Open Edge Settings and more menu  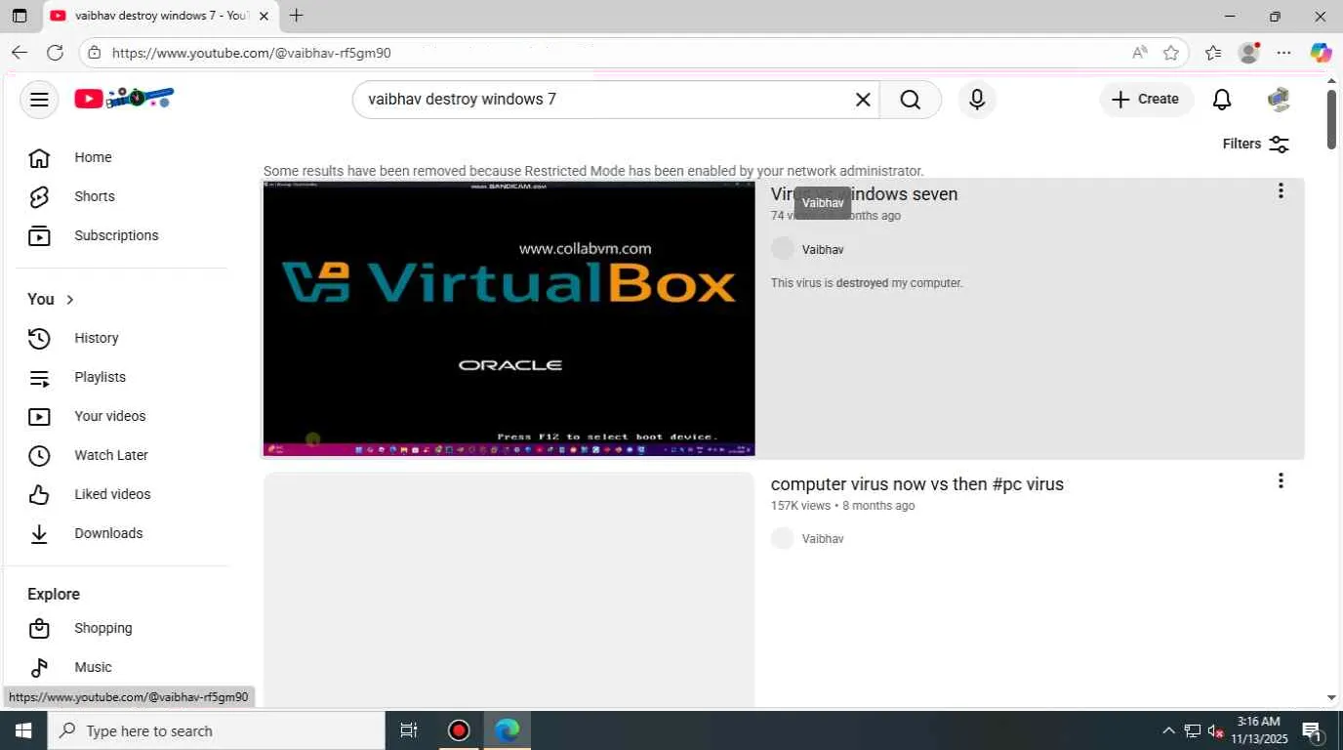[x=1283, y=53]
